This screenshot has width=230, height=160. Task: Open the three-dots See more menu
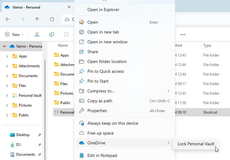183,34
